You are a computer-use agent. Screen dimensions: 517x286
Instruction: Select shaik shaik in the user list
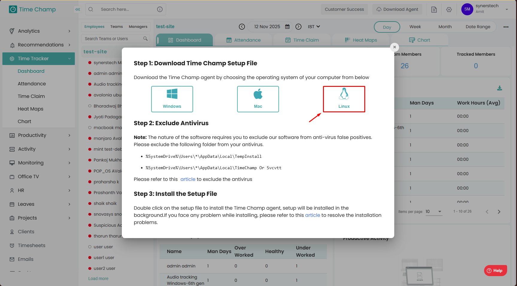pyautogui.click(x=105, y=203)
